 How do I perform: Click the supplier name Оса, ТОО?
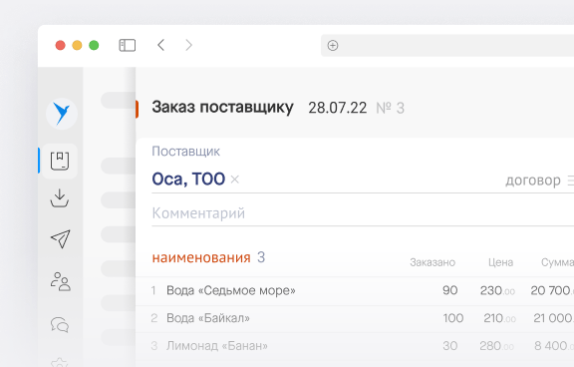188,180
